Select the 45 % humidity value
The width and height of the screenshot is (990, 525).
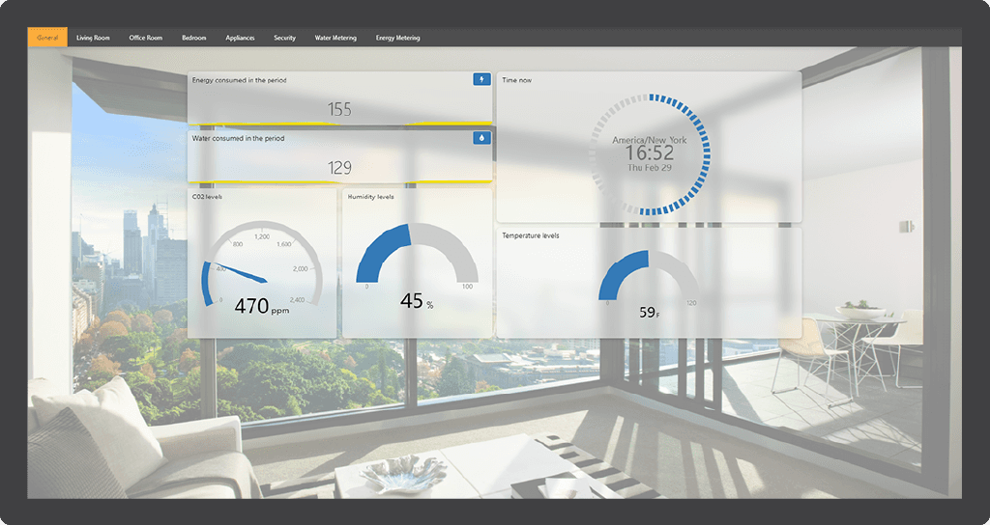click(417, 301)
